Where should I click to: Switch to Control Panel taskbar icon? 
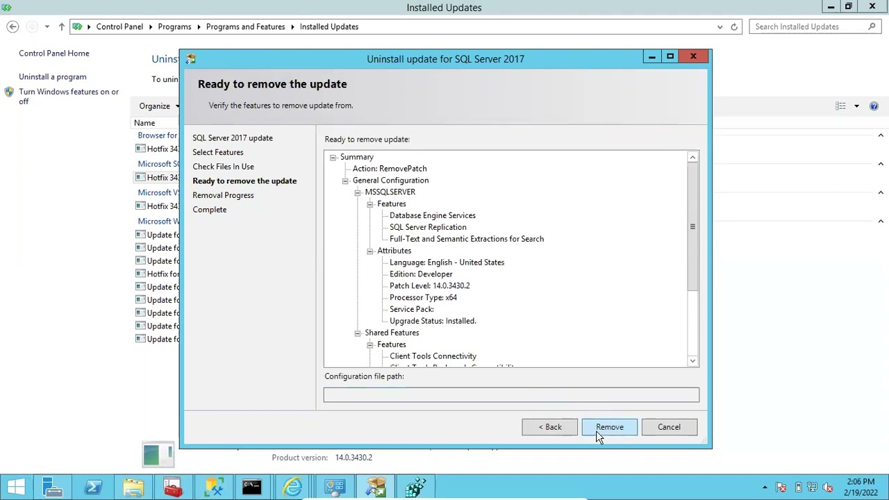point(335,487)
